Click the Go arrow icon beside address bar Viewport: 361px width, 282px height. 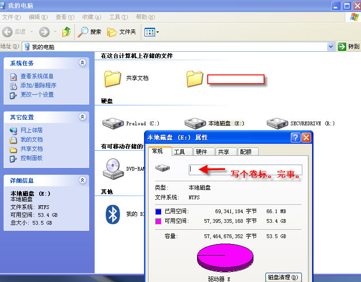click(x=342, y=47)
